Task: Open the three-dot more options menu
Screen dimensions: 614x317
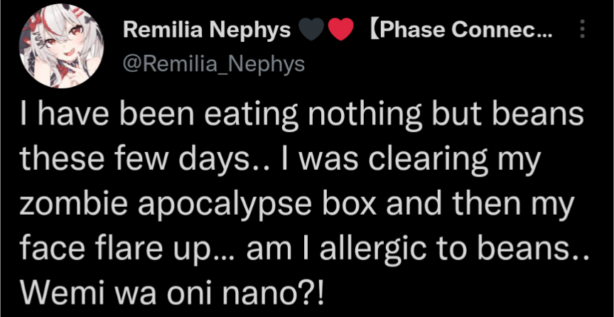Action: click(x=583, y=29)
